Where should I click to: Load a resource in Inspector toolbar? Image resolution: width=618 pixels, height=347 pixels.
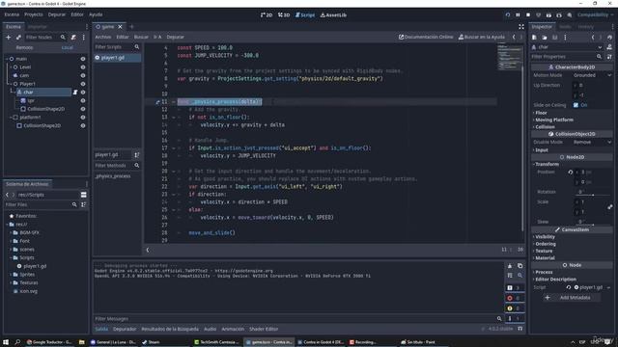545,37
